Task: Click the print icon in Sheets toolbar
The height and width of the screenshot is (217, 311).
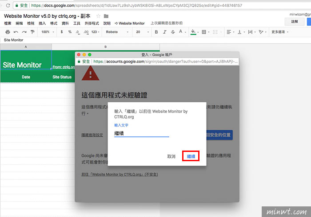Action: click(8, 32)
